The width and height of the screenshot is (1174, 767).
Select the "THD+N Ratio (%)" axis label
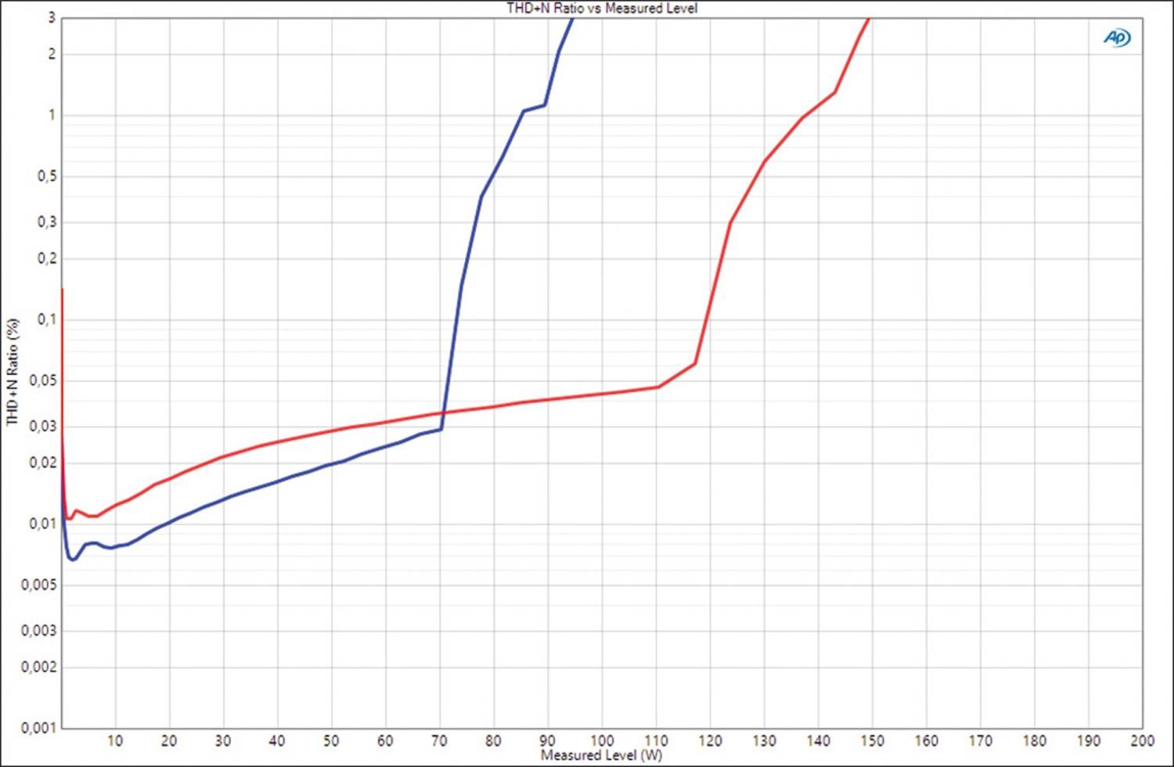13,372
